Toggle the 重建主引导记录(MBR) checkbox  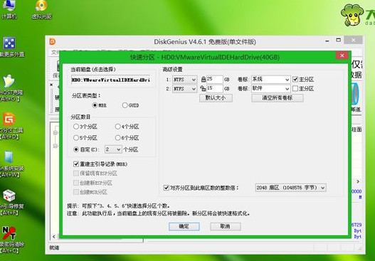click(x=76, y=164)
